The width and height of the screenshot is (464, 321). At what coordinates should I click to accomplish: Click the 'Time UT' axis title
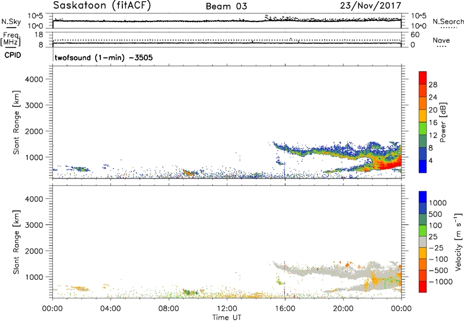(226, 317)
